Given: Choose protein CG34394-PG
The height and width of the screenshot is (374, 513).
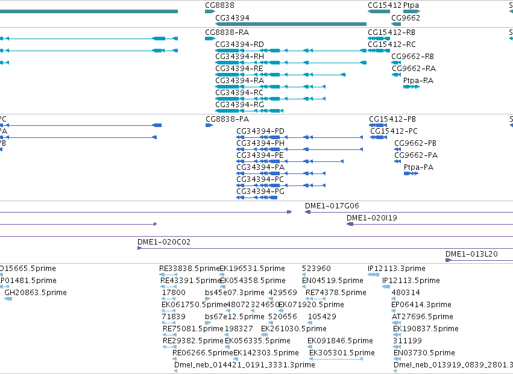Looking at the screenshot, I should click(260, 192).
